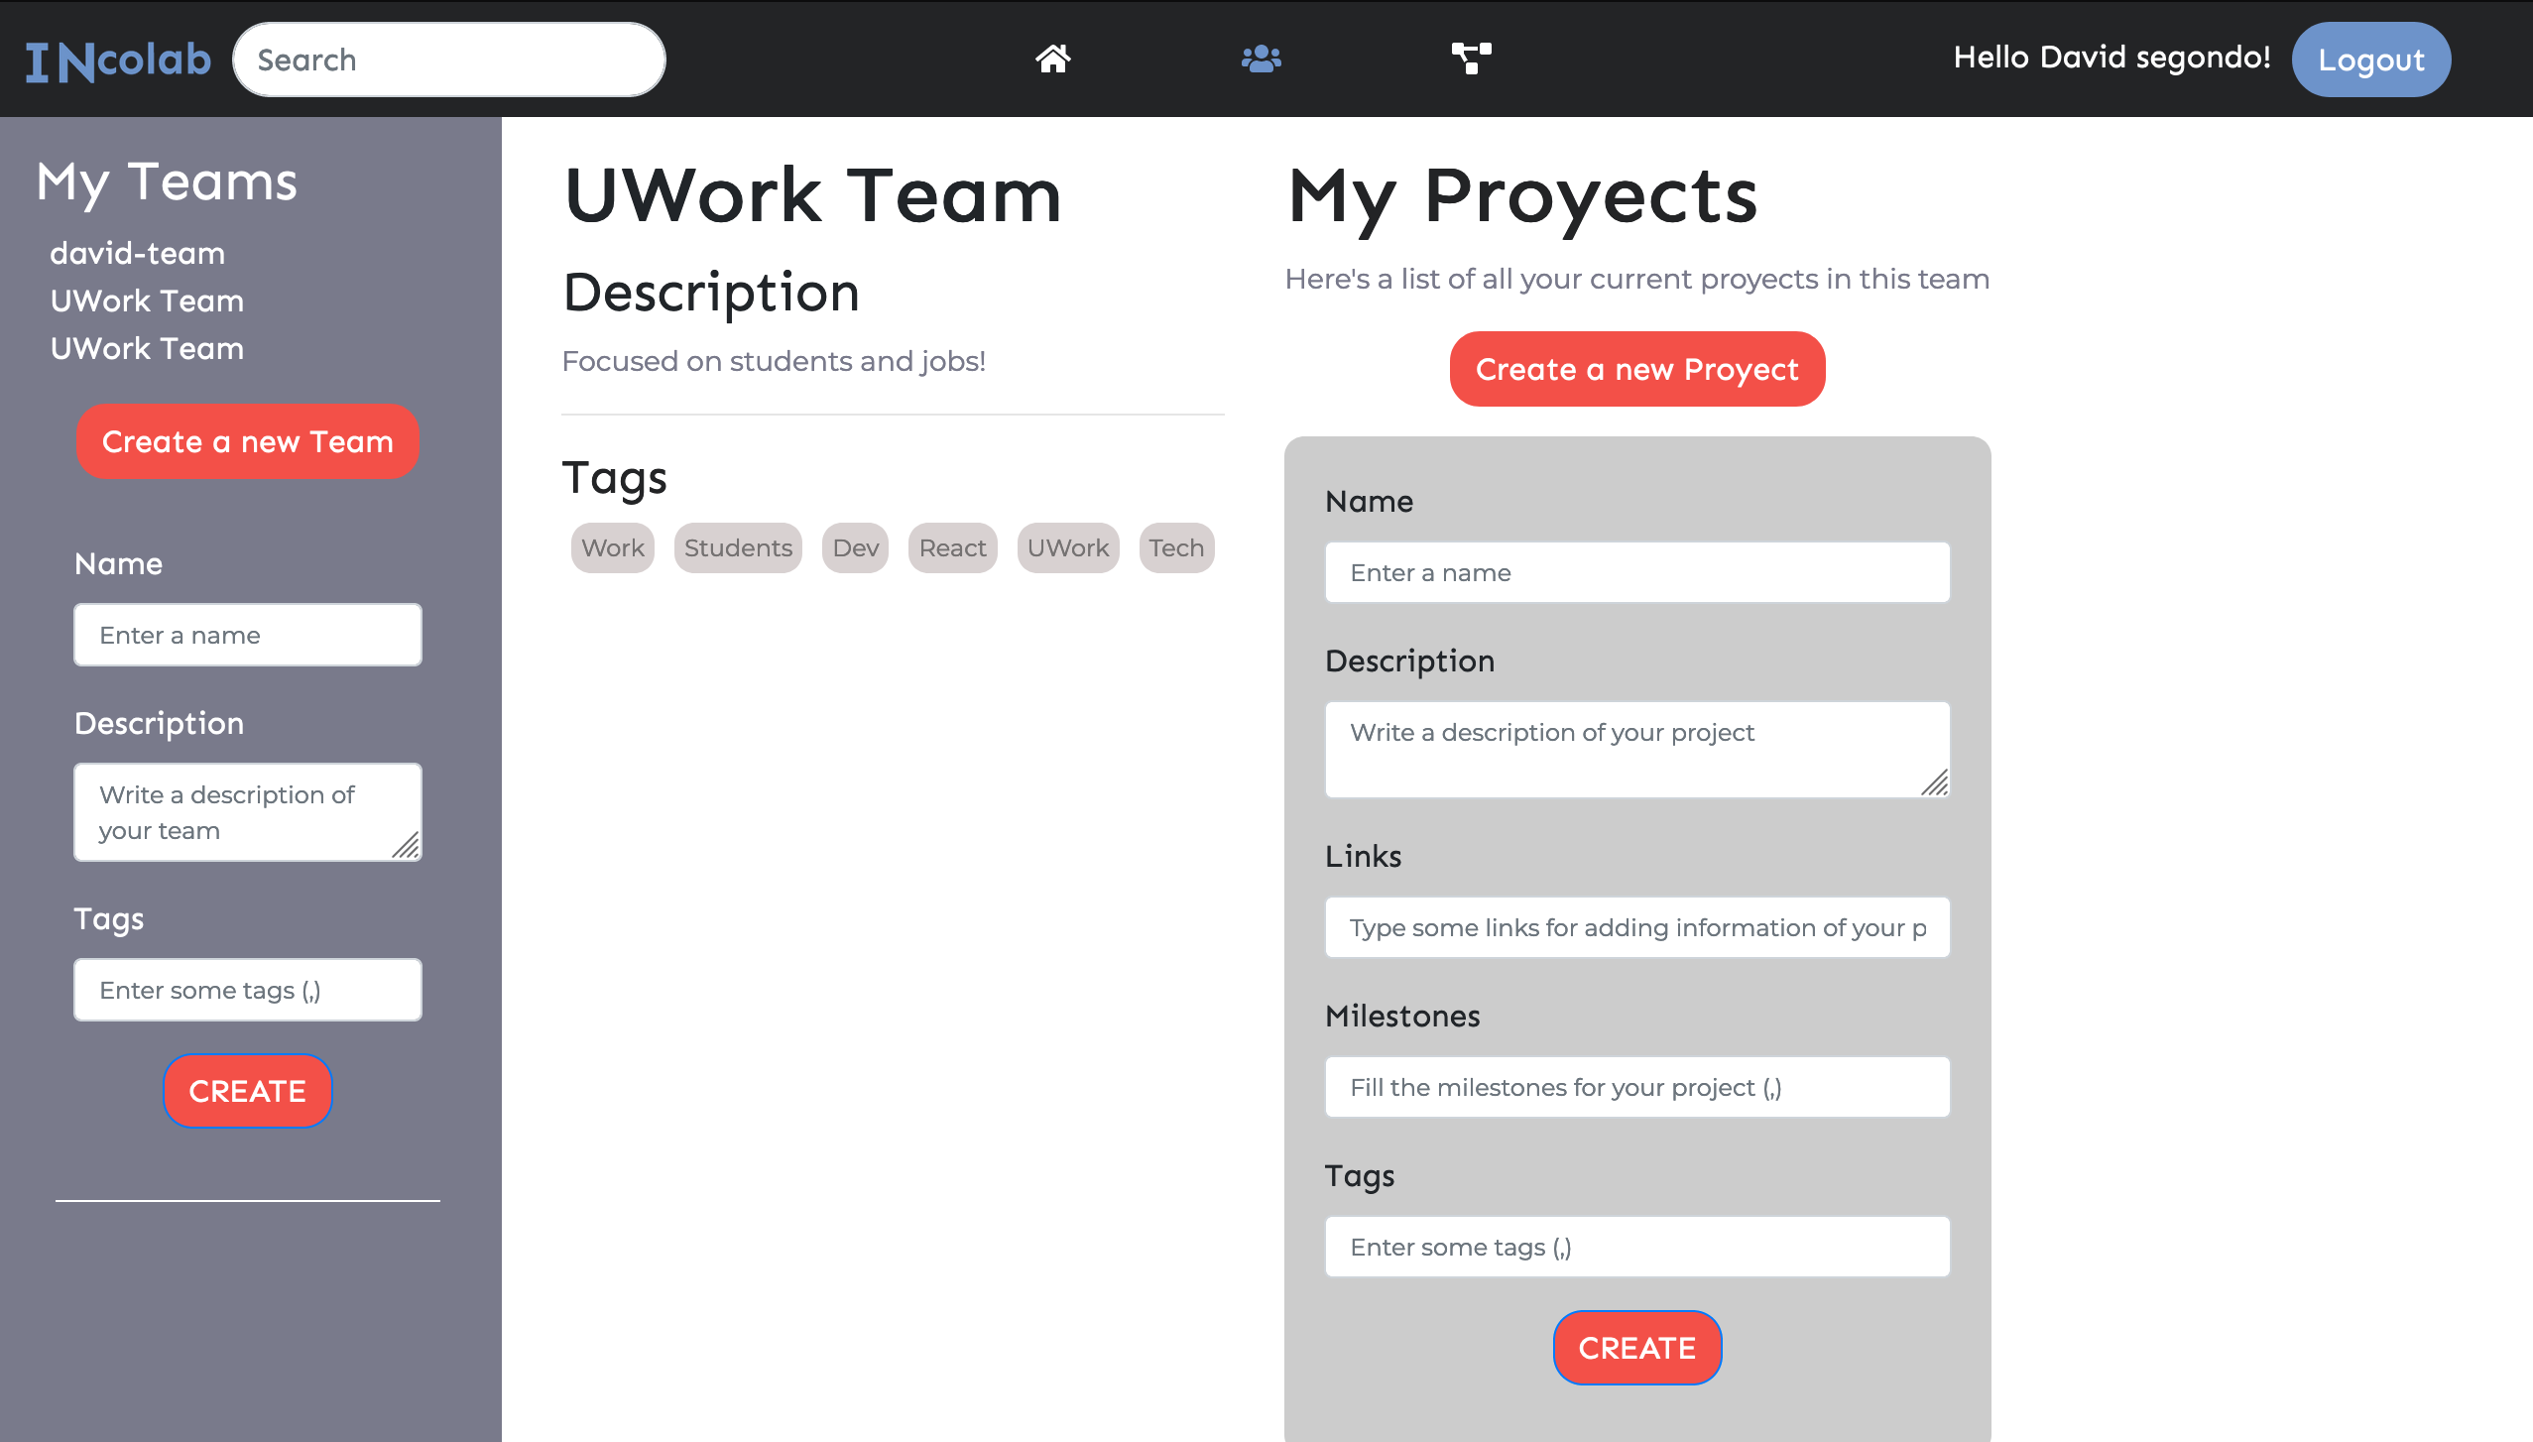The height and width of the screenshot is (1442, 2533).
Task: Click the CREATE button in team sidebar
Action: point(247,1091)
